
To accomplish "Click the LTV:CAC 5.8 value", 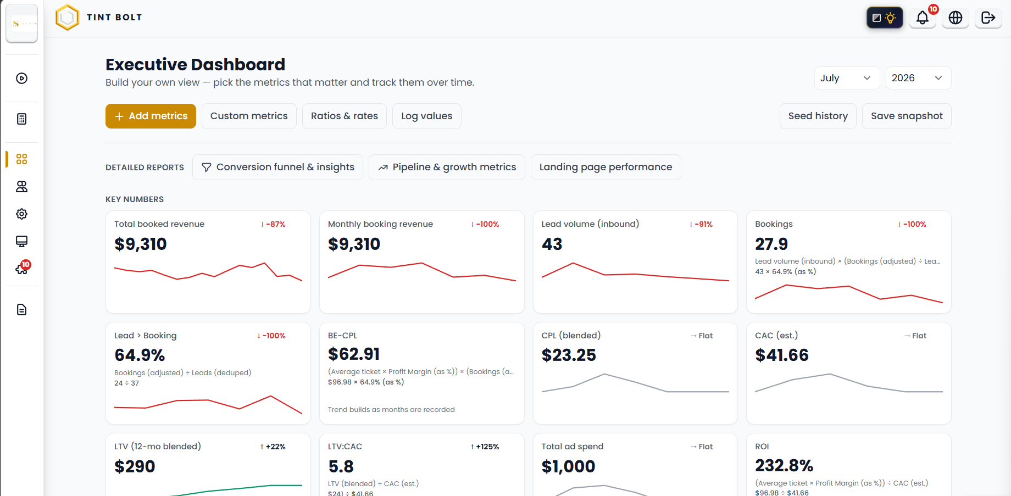I will (341, 467).
